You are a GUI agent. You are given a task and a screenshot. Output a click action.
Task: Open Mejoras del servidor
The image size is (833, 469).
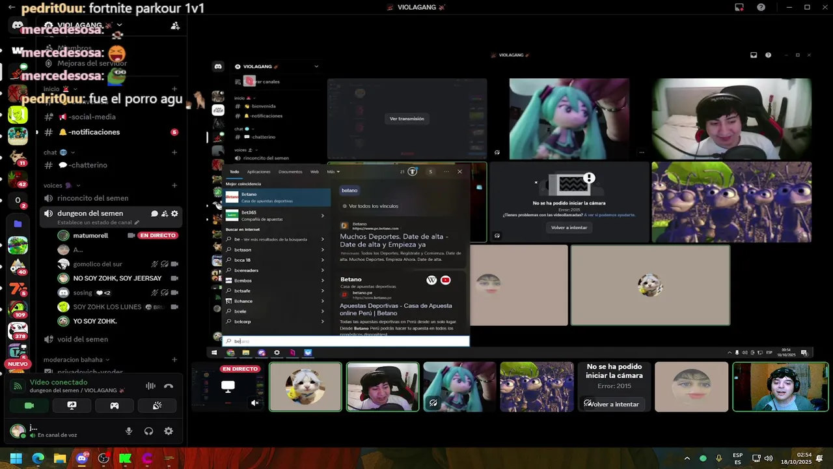point(92,63)
